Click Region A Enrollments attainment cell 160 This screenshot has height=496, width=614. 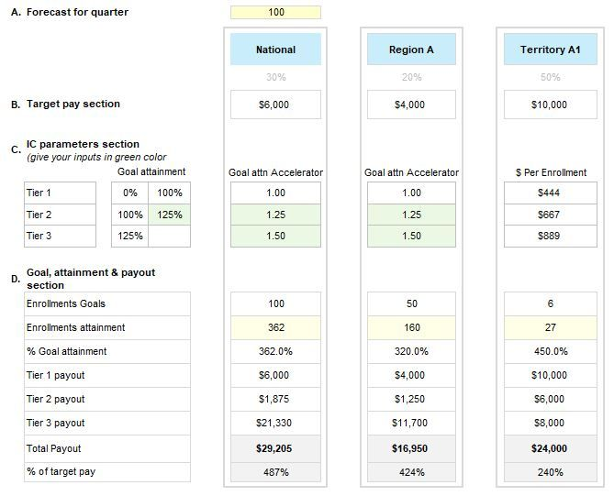pos(409,327)
